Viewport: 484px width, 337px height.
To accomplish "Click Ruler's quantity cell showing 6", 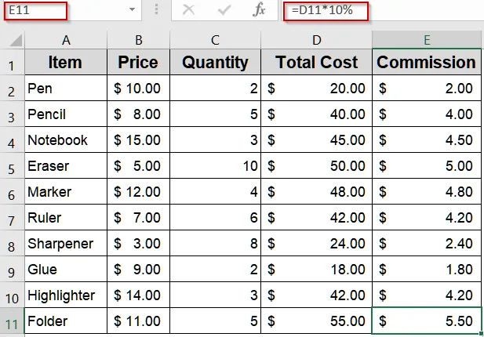I will point(215,218).
